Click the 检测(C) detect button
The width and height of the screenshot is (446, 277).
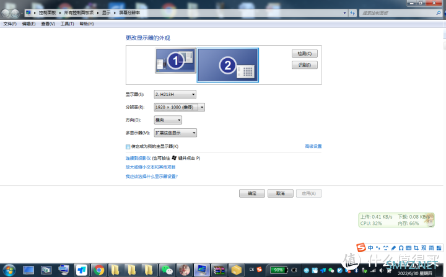304,54
